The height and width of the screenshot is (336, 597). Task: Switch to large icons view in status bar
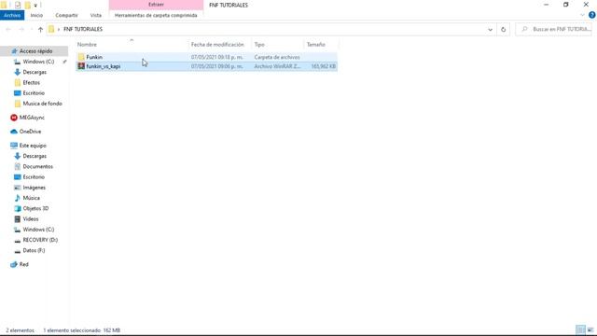tap(590, 329)
